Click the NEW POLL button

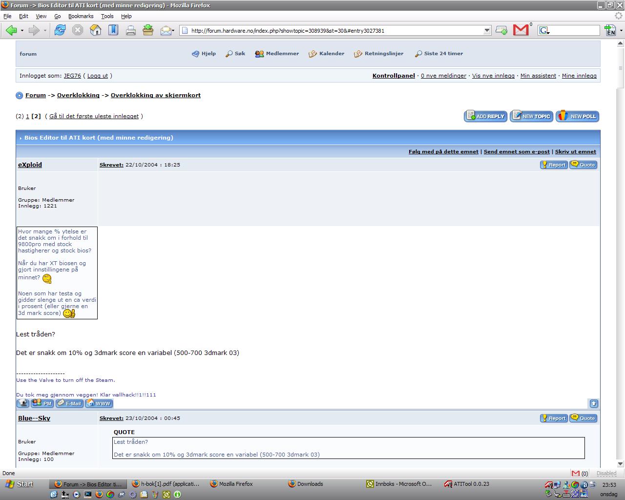(577, 116)
